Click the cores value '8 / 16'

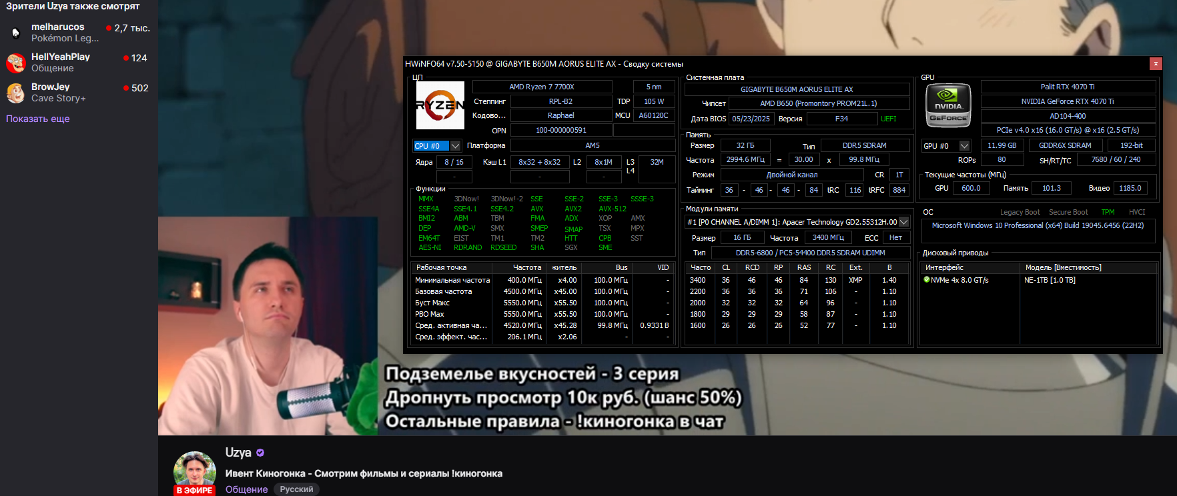[454, 162]
